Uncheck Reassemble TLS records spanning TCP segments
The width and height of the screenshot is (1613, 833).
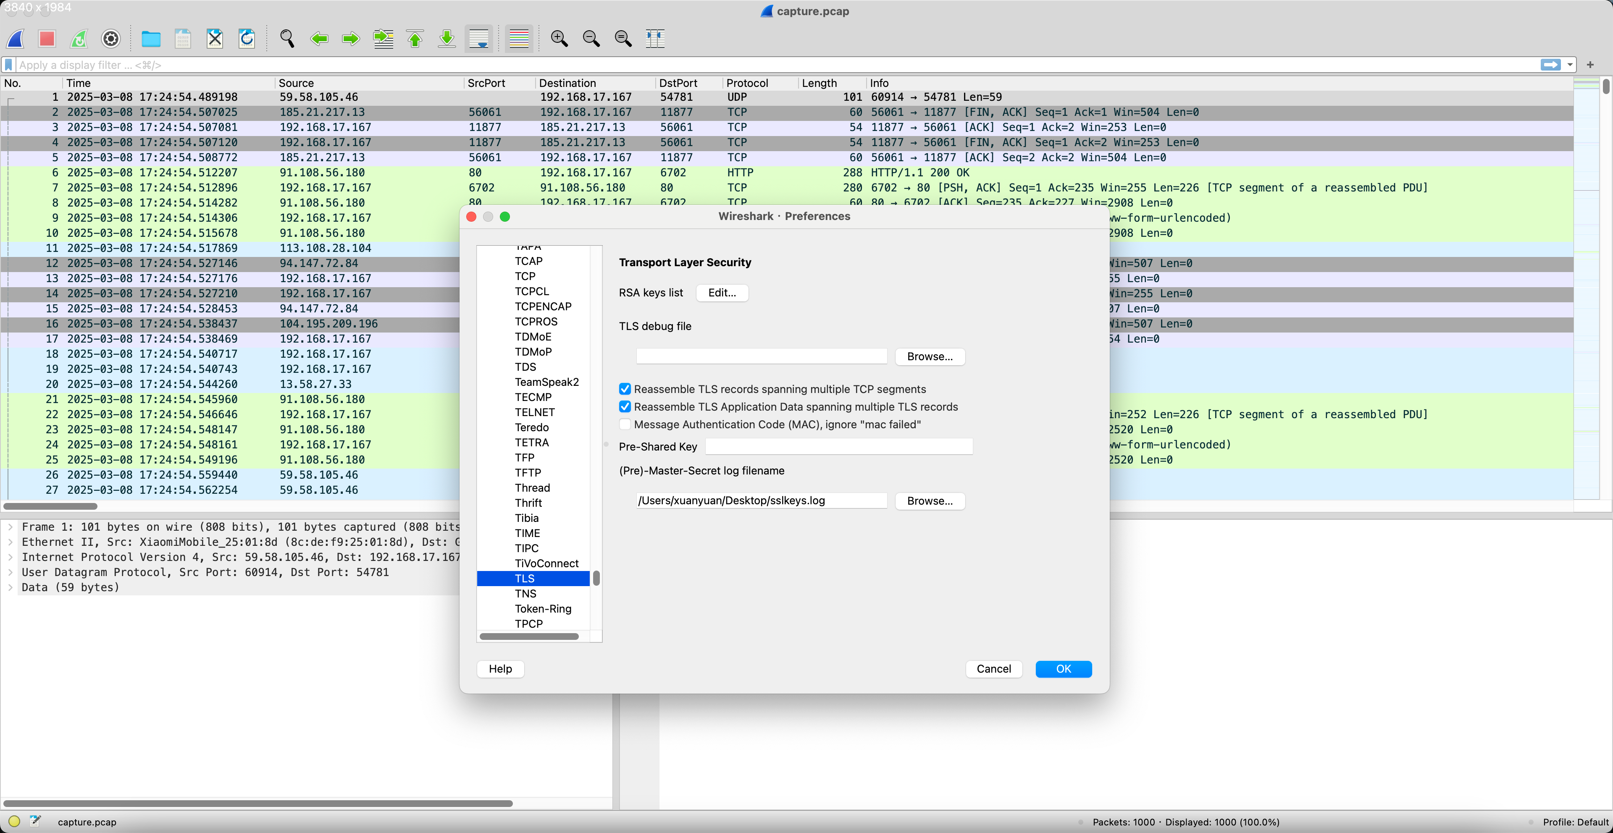(x=624, y=389)
